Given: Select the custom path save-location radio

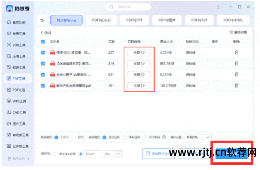Looking at the screenshot, I should 80,154.
